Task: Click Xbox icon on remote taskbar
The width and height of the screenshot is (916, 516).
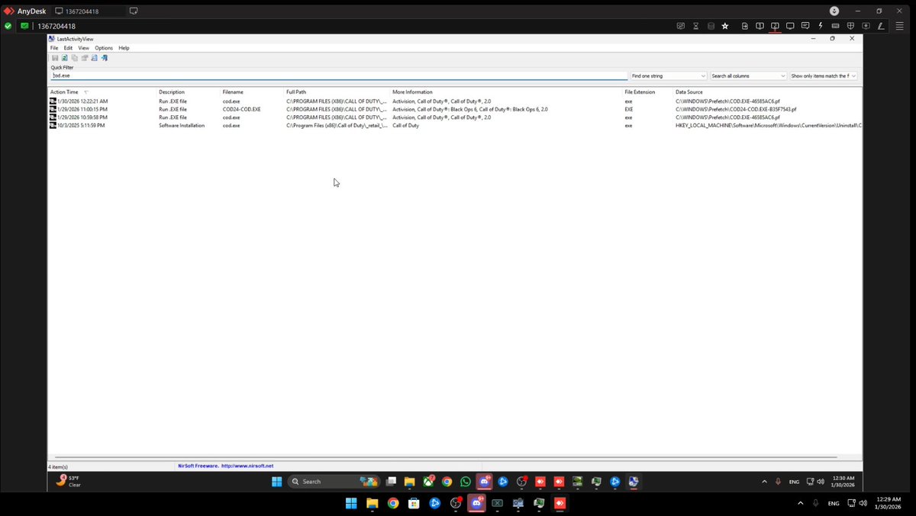Action: click(428, 482)
